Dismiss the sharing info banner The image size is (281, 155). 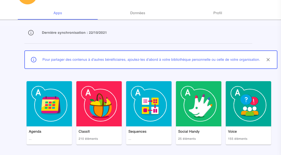pos(268,60)
